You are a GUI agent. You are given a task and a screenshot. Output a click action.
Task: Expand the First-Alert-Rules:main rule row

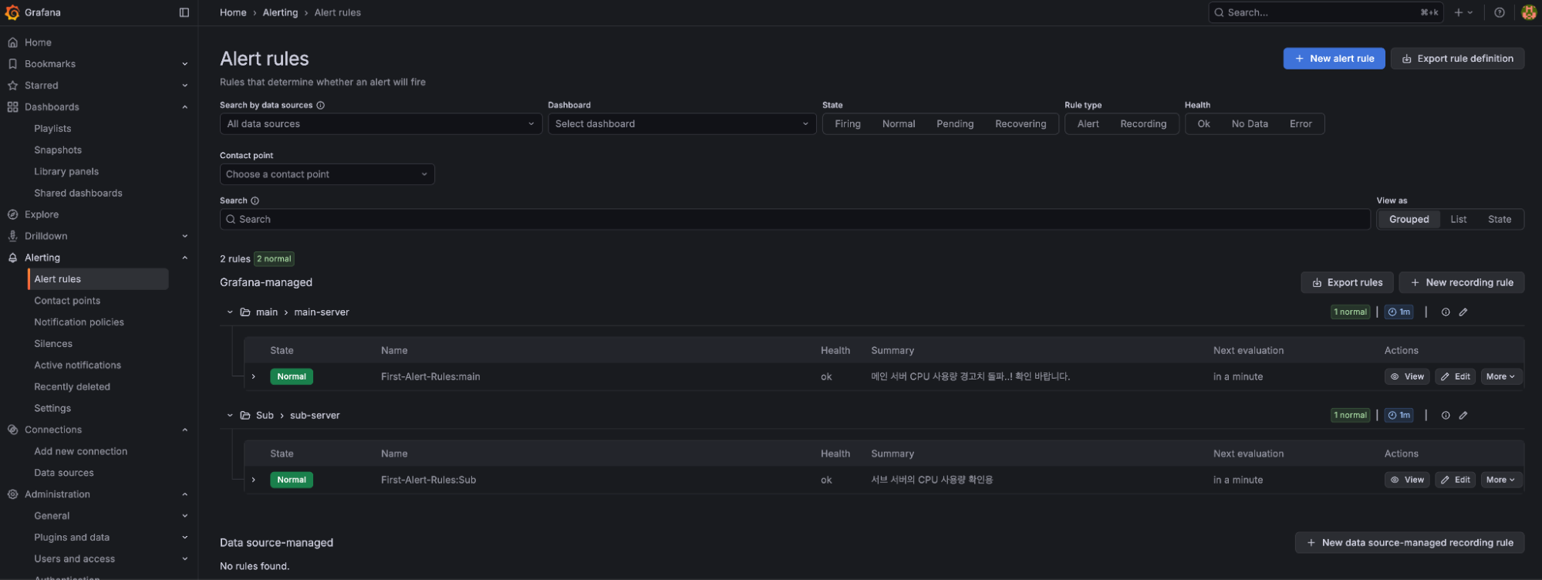pos(254,377)
